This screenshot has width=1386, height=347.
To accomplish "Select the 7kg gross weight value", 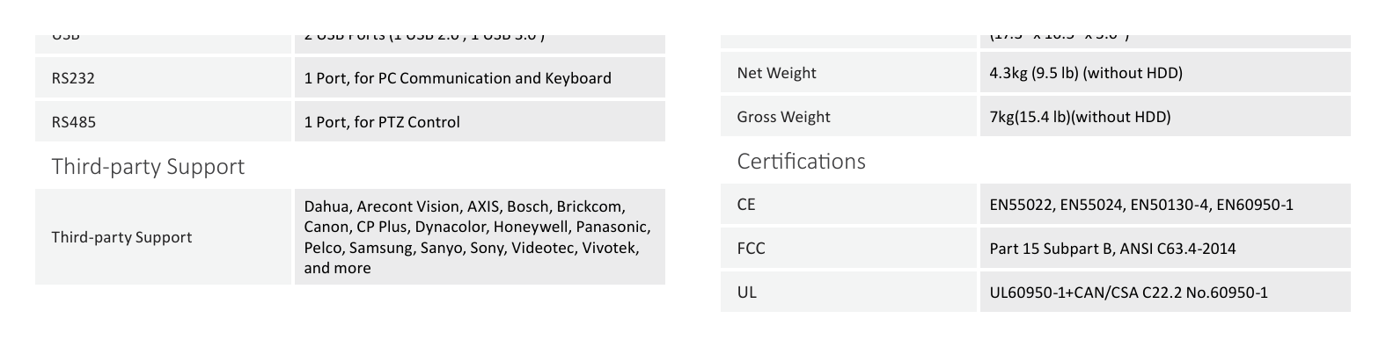I will click(x=1080, y=117).
